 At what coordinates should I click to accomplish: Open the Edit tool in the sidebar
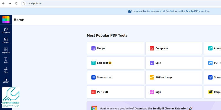[6, 60]
